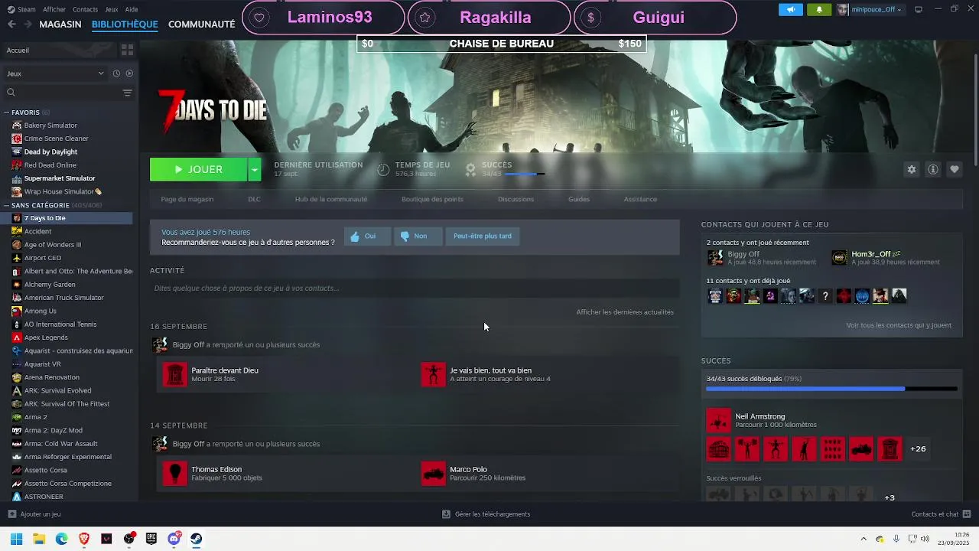Open Discord from taskbar
This screenshot has height=551, width=979.
pos(174,539)
